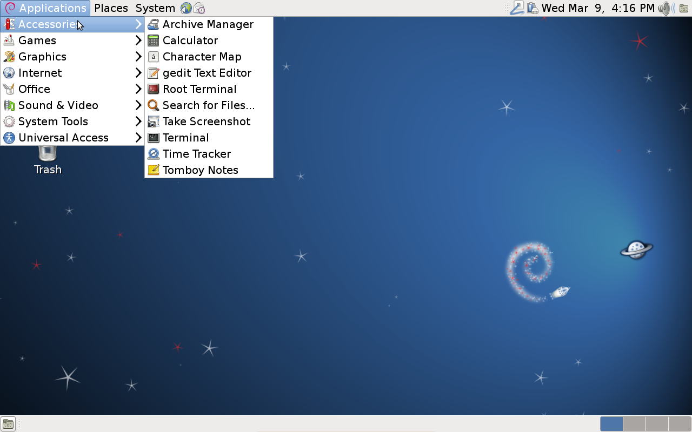Launch Root Terminal
Image resolution: width=692 pixels, height=432 pixels.
coord(209,89)
